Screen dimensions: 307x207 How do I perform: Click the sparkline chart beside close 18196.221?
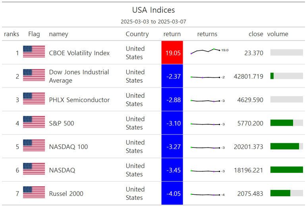point(208,171)
